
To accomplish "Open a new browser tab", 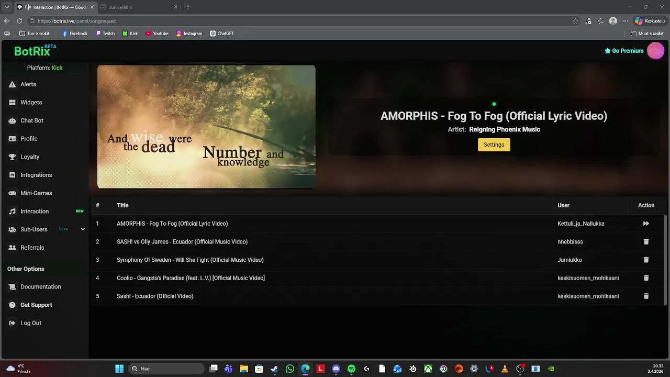I will tap(188, 7).
